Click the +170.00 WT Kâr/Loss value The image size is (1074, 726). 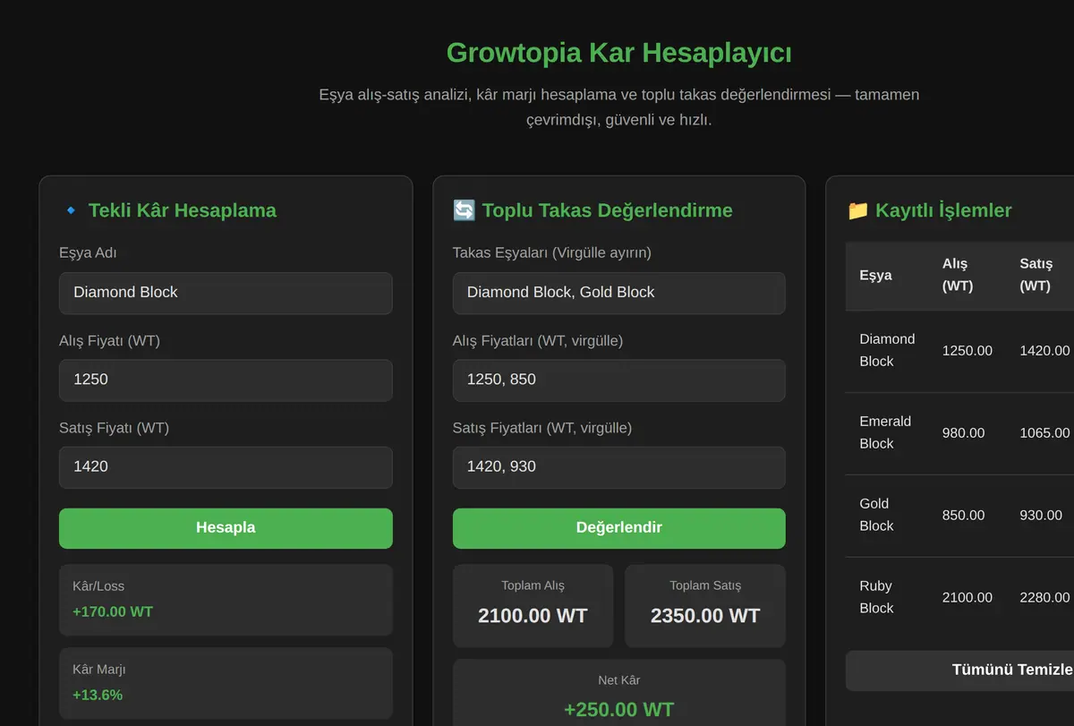113,612
